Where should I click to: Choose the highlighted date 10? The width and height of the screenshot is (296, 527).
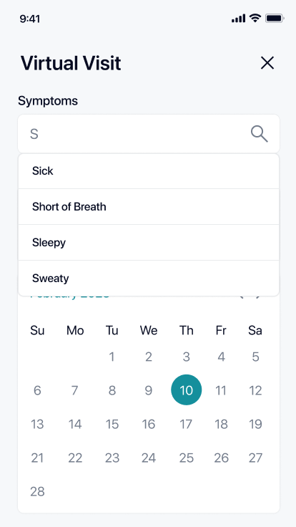(x=187, y=390)
